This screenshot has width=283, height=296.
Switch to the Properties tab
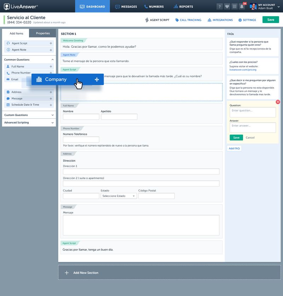(43, 33)
